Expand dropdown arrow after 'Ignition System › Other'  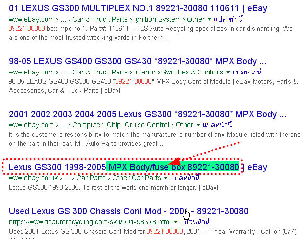(x=209, y=19)
